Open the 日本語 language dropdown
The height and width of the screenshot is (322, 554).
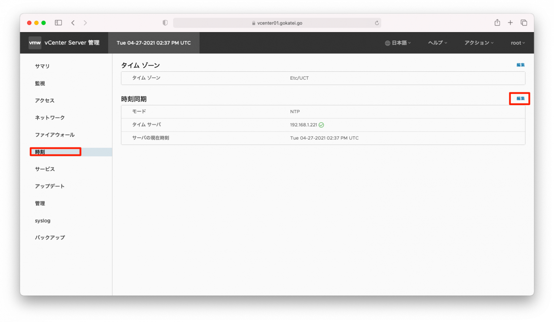pyautogui.click(x=398, y=43)
